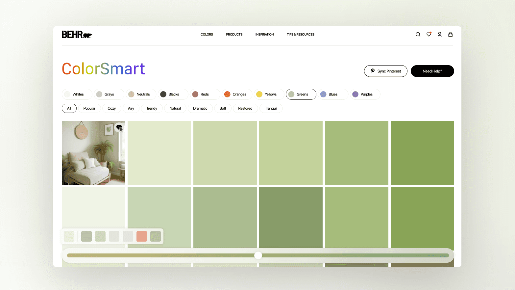Pick the darkest green swatch in second row
This screenshot has width=515, height=290.
coord(291,217)
